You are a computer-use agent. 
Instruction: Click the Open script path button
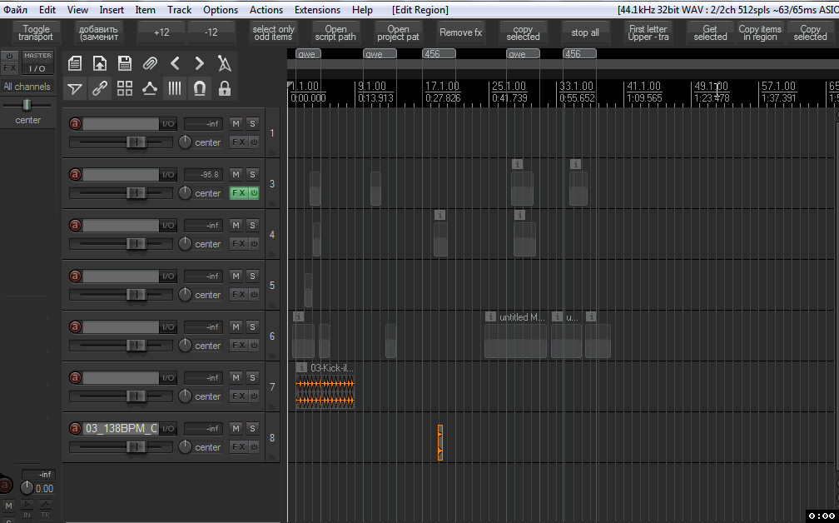click(x=335, y=32)
